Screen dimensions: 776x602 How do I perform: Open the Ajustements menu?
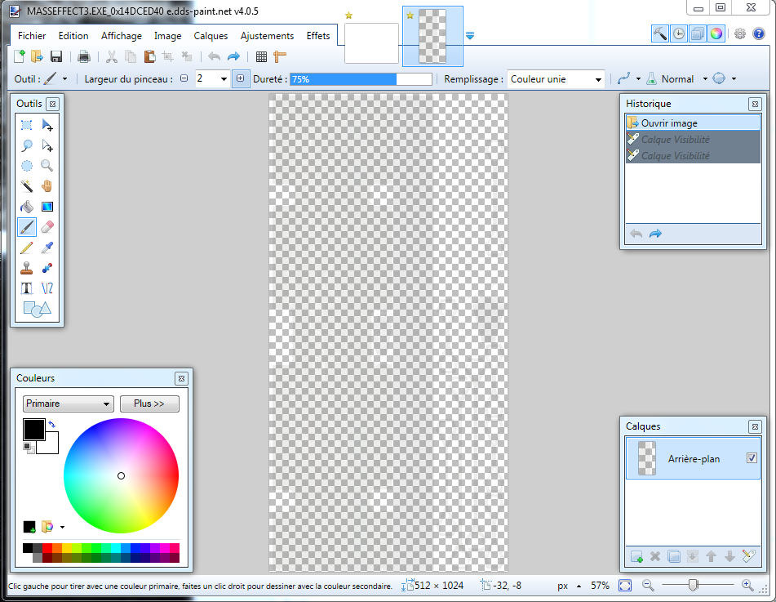[268, 36]
